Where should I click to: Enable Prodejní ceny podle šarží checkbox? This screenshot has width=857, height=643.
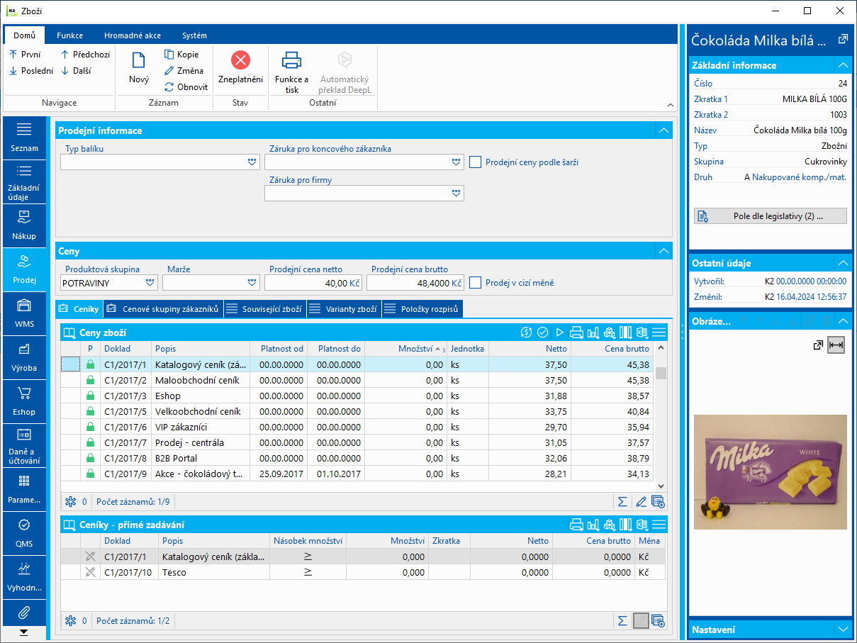pyautogui.click(x=476, y=162)
